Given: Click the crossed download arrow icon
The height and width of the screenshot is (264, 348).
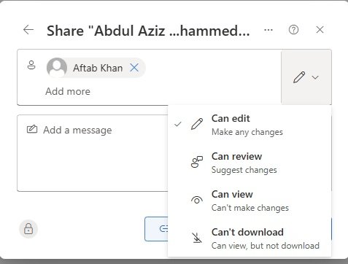Looking at the screenshot, I should (x=197, y=238).
